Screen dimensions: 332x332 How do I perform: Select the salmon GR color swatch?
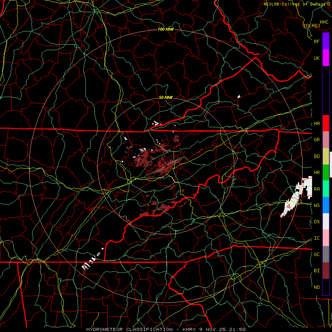click(326, 139)
